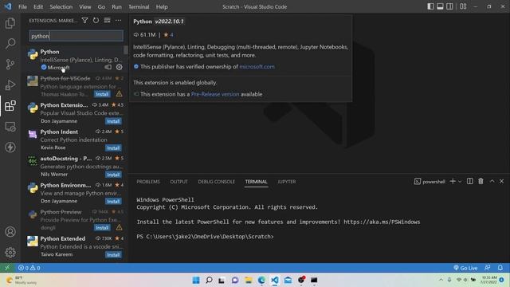Viewport: 510px width, 287px height.
Task: Split the terminal pane
Action: coord(470,181)
